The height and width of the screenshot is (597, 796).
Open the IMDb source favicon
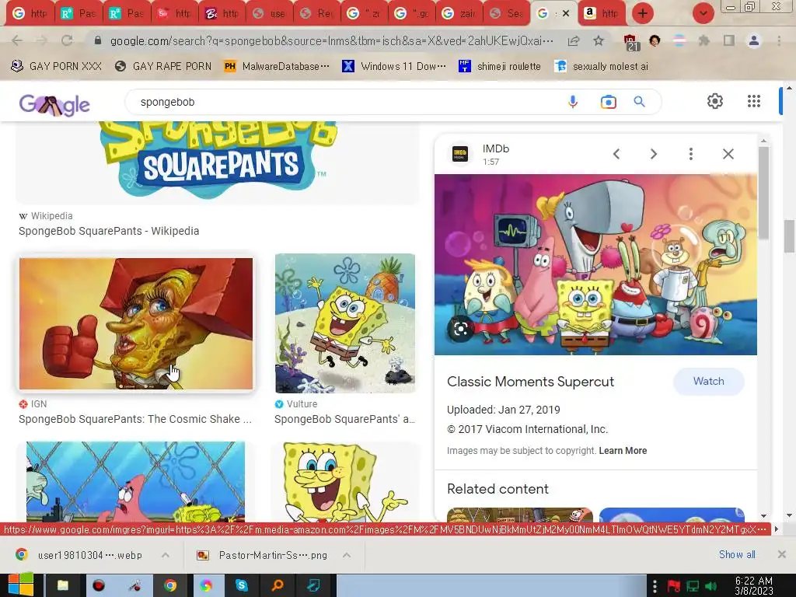[460, 153]
